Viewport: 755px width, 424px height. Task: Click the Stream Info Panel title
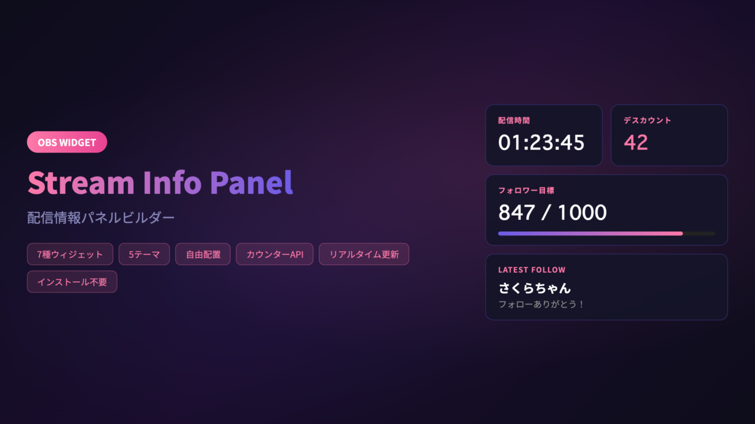coord(160,183)
